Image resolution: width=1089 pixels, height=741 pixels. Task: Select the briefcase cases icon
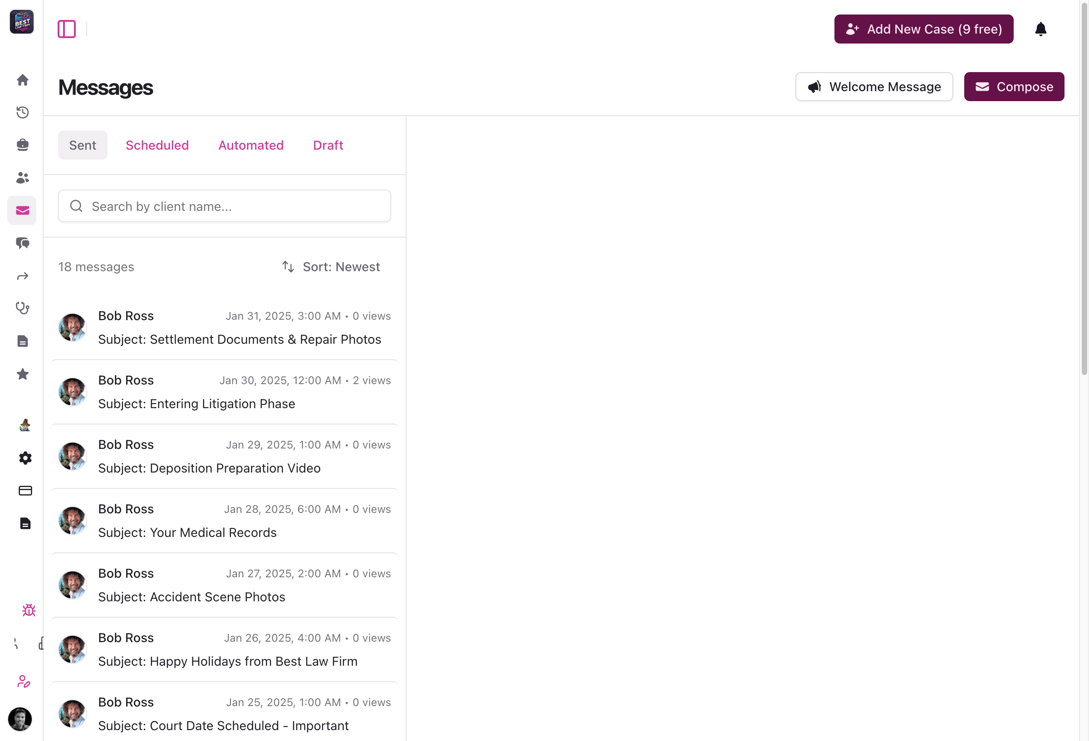coord(22,145)
